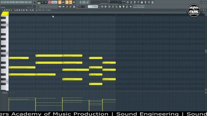207x116 pixels.
Task: Click the undo history circular arrow icon
Action: [x=127, y=2]
